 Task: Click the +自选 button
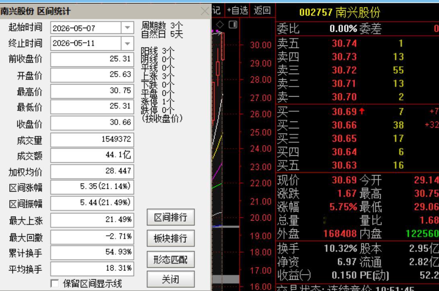(x=237, y=10)
